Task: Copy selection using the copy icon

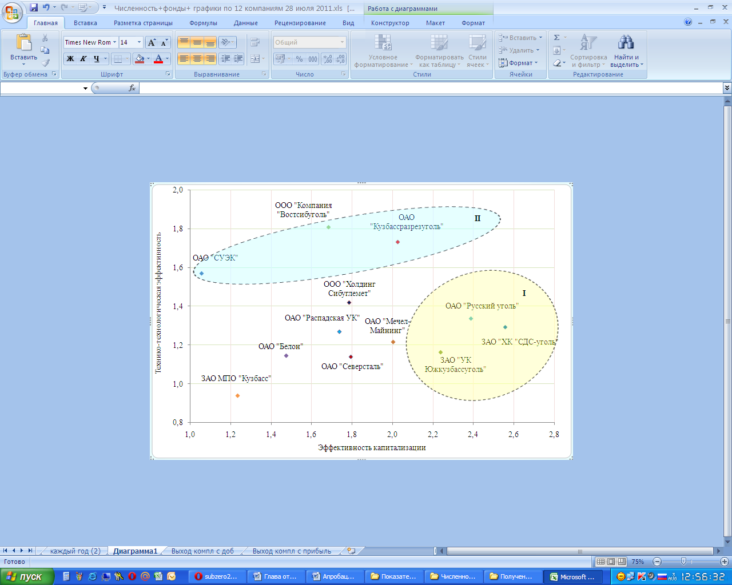Action: 45,50
